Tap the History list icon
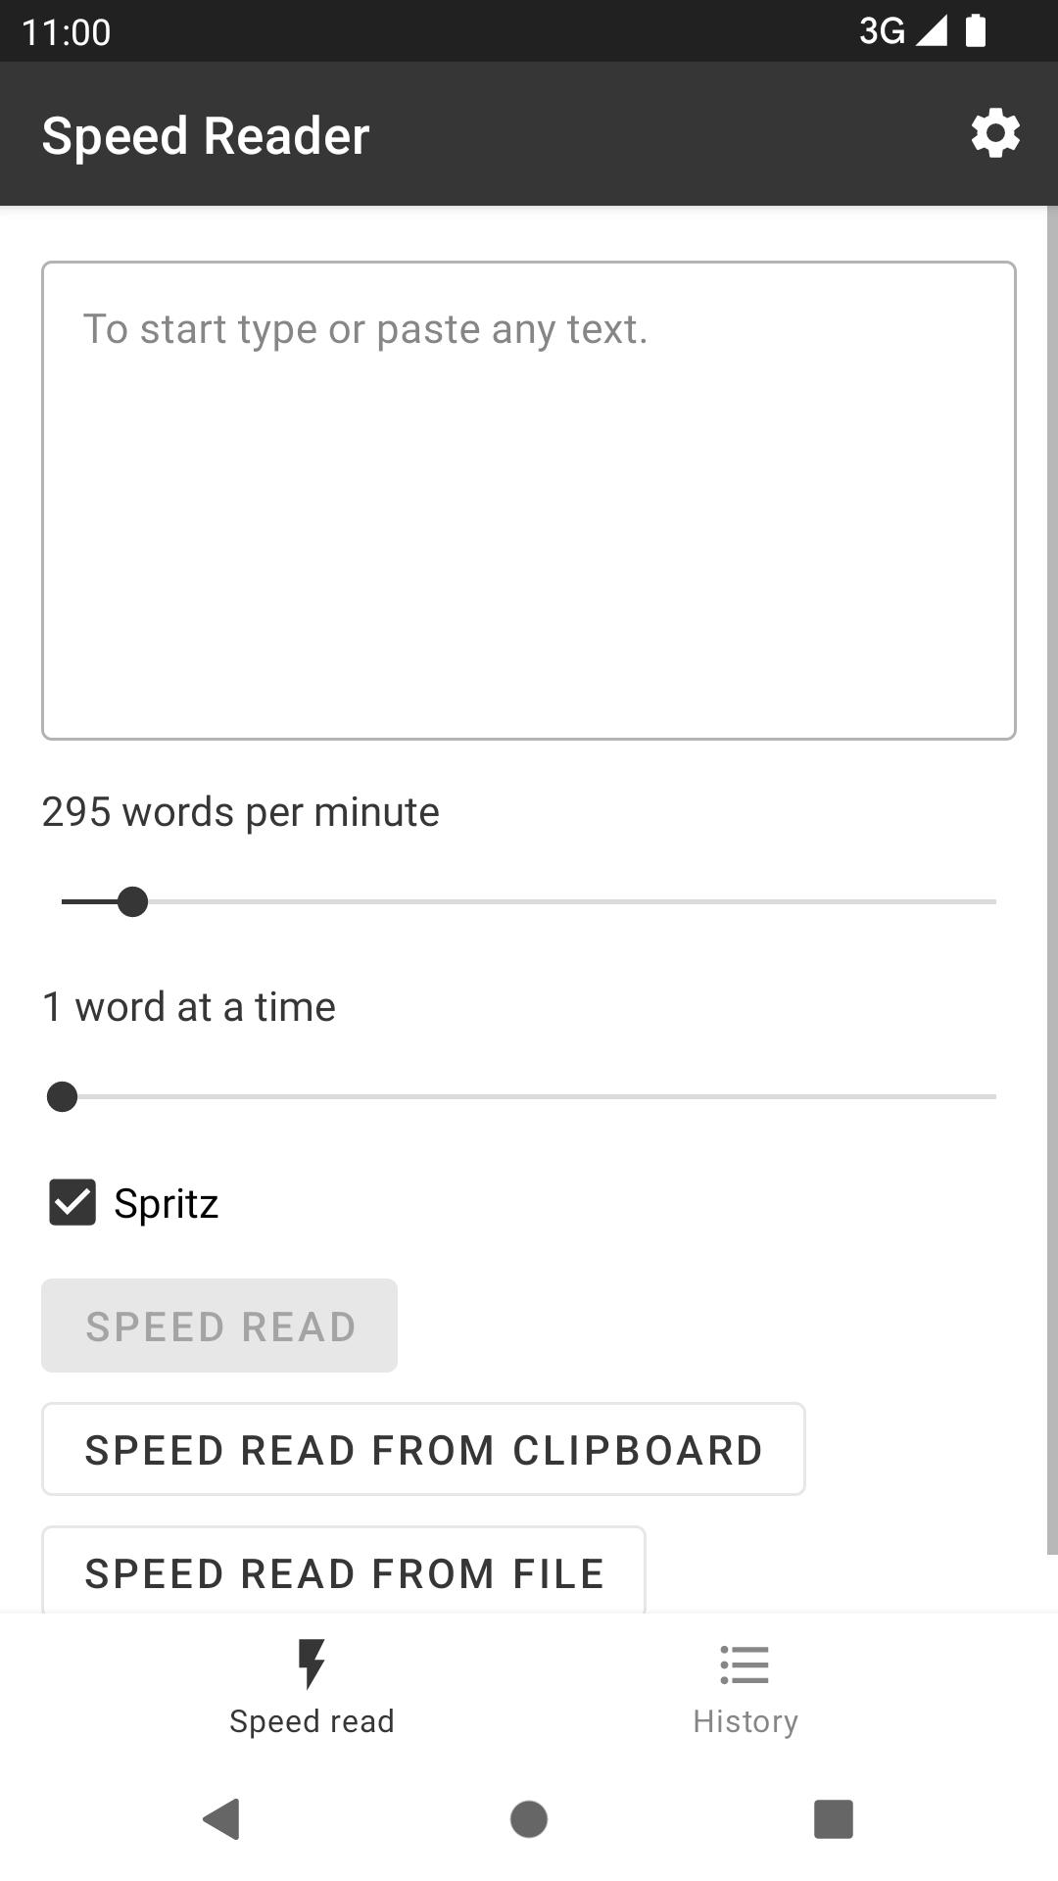1058x1881 pixels. (x=745, y=1664)
